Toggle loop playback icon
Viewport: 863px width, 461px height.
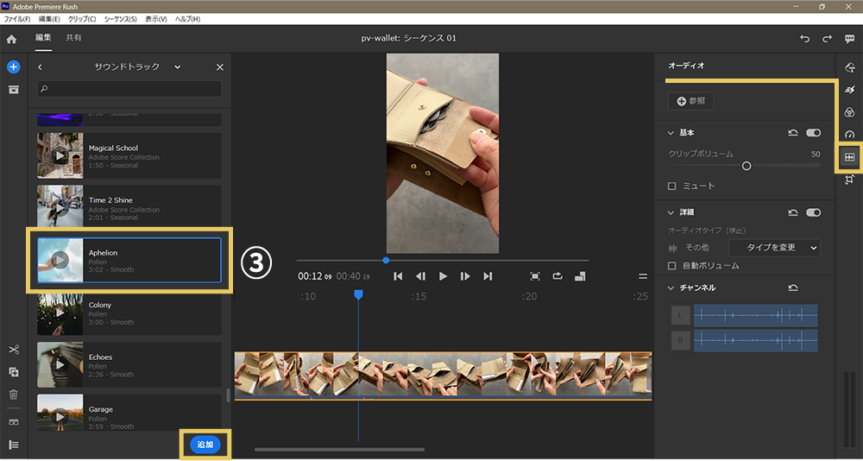[557, 276]
